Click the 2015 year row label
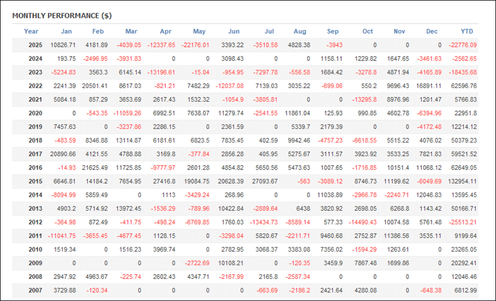The image size is (496, 301). tap(35, 180)
